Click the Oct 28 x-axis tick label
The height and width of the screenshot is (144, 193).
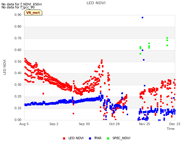(x=114, y=124)
